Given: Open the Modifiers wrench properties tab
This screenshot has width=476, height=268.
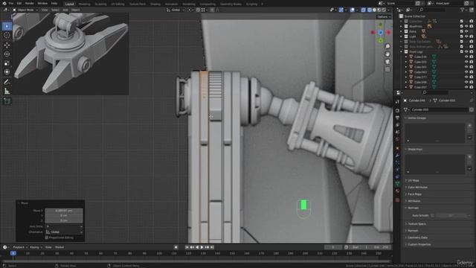Looking at the screenshot, I should (x=397, y=156).
